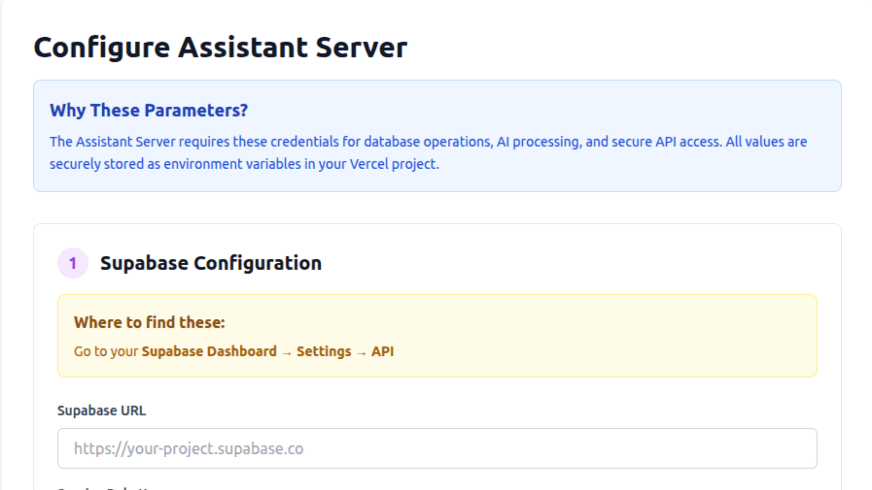The height and width of the screenshot is (490, 872).
Task: Click the Supabase Configuration section heading
Action: tap(211, 263)
